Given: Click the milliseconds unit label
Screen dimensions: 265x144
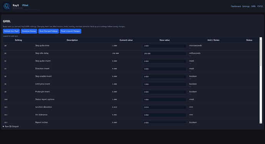Looking at the screenshot, I should pyautogui.click(x=195, y=53).
